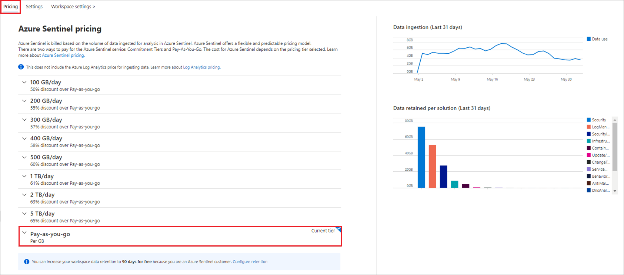The width and height of the screenshot is (624, 275).
Task: Open Workspace settings link
Action: click(73, 7)
